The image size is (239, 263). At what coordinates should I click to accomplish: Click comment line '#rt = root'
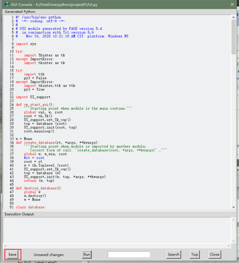coord(34,158)
